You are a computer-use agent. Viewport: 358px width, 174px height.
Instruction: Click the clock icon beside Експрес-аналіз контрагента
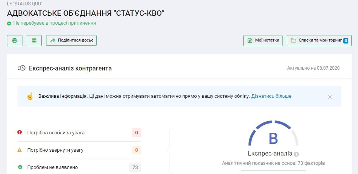(x=22, y=68)
